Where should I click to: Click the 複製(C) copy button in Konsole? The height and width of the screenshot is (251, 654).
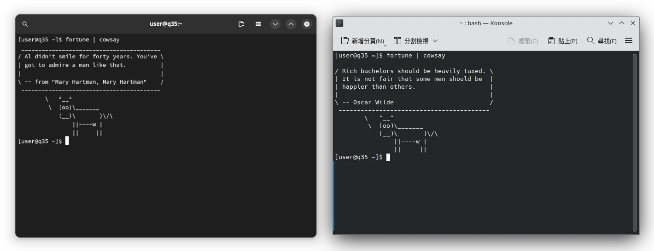523,41
